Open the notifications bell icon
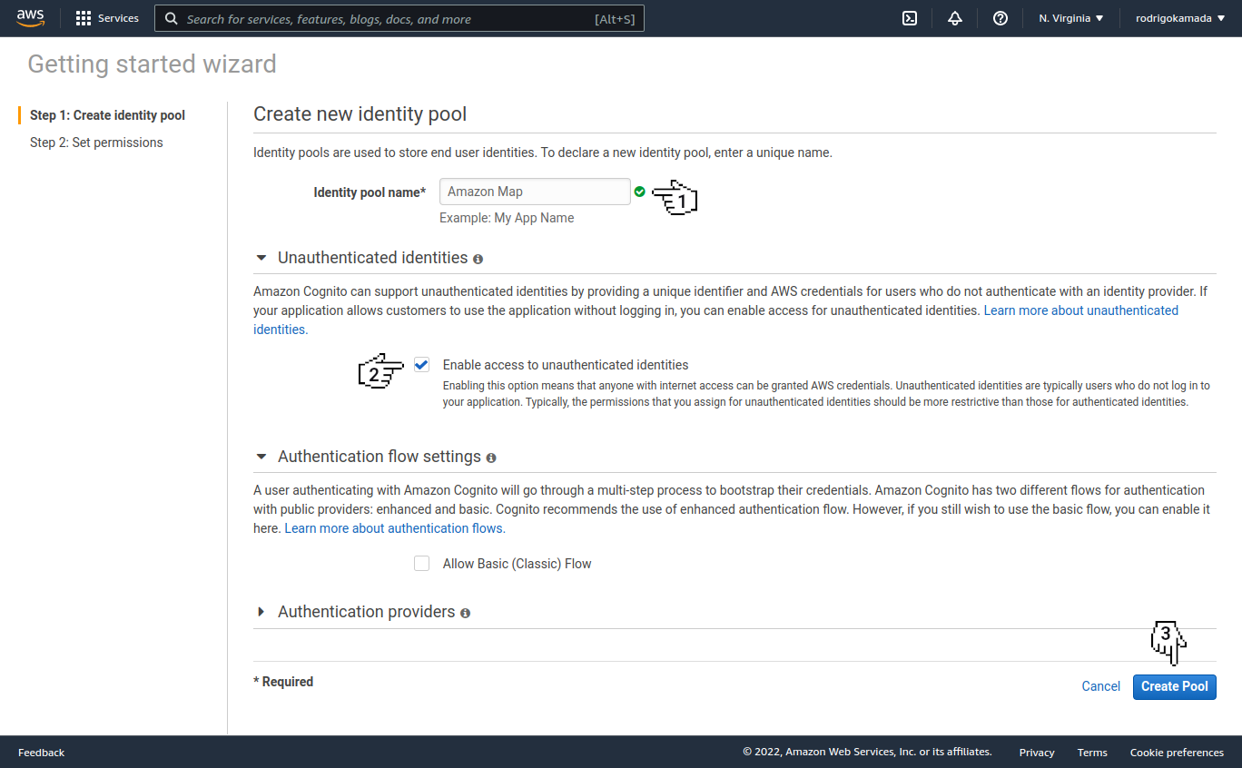 (x=955, y=18)
